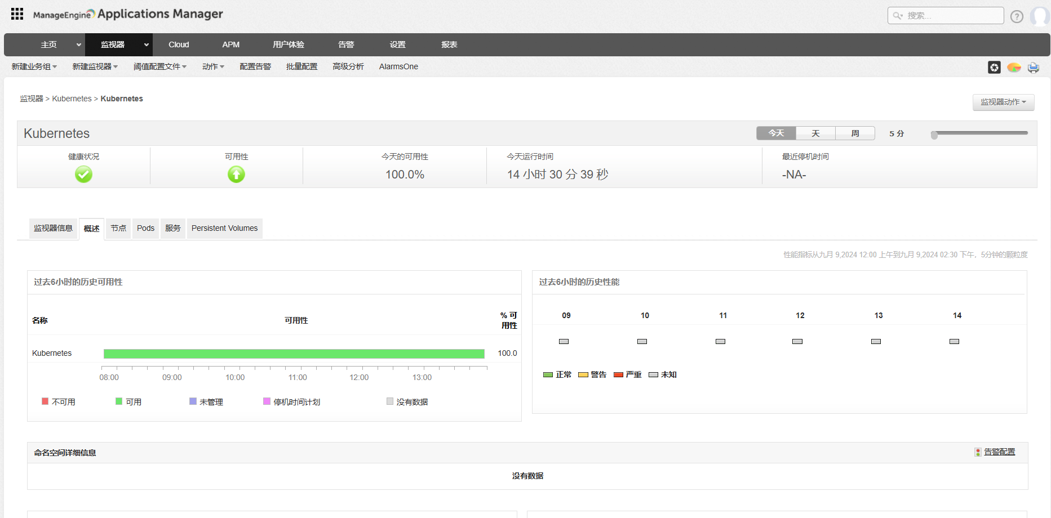The height and width of the screenshot is (518, 1051).
Task: Switch to the Persistent Volumes tab
Action: tap(224, 228)
